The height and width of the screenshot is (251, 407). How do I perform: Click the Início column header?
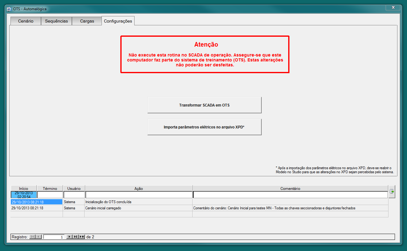24,188
